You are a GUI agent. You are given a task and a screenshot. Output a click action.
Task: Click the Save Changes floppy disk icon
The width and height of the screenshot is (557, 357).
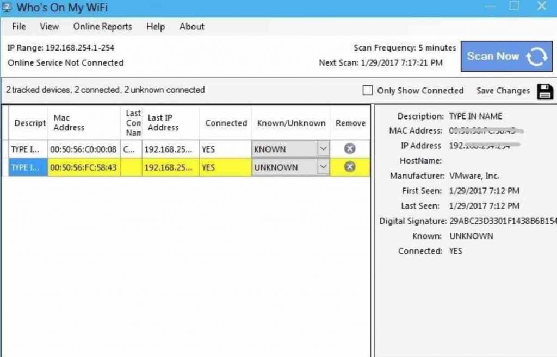(x=546, y=91)
